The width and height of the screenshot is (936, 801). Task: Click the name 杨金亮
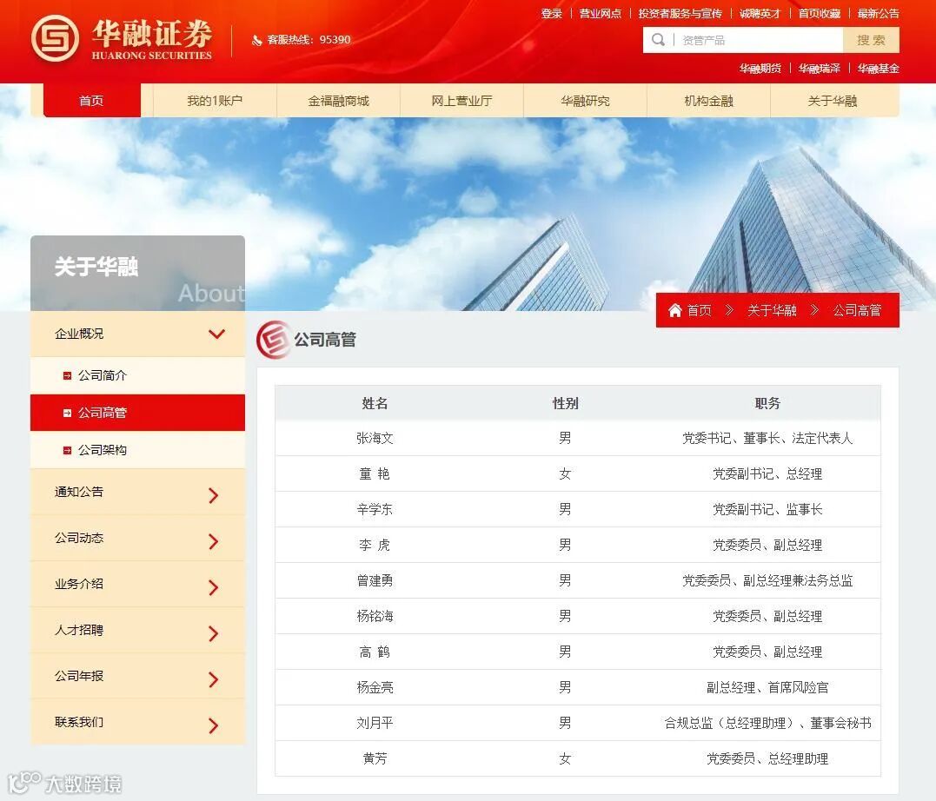pos(375,687)
